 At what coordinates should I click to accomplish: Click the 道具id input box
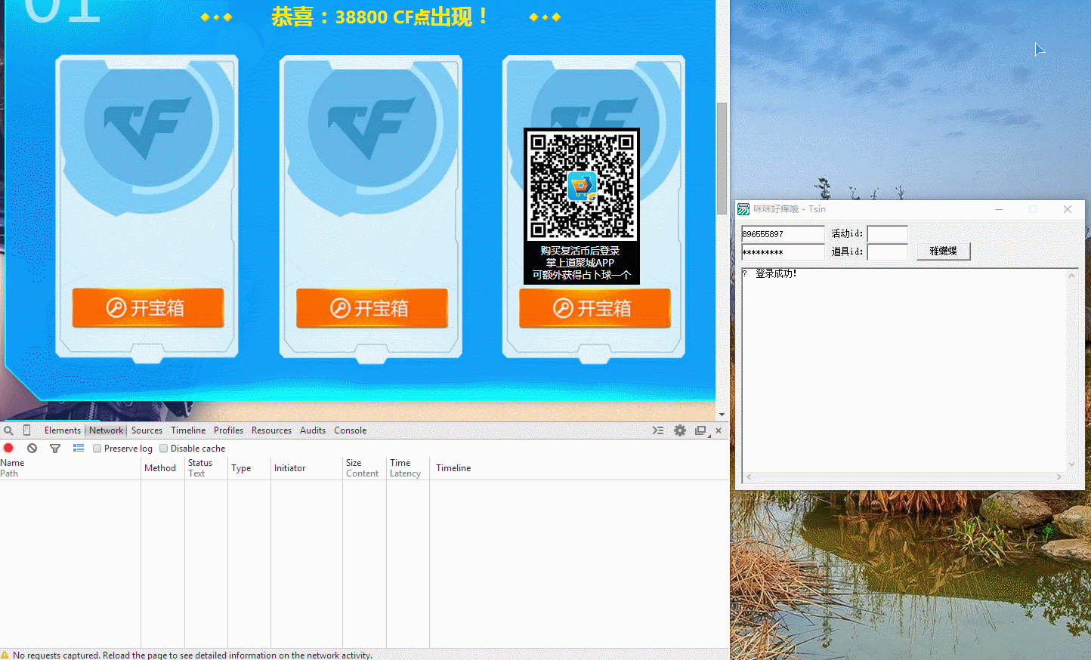(x=887, y=252)
